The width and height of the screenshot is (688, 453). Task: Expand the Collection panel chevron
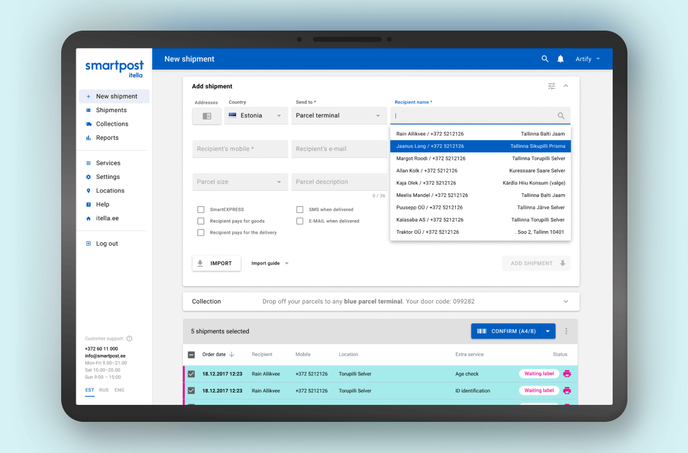566,302
